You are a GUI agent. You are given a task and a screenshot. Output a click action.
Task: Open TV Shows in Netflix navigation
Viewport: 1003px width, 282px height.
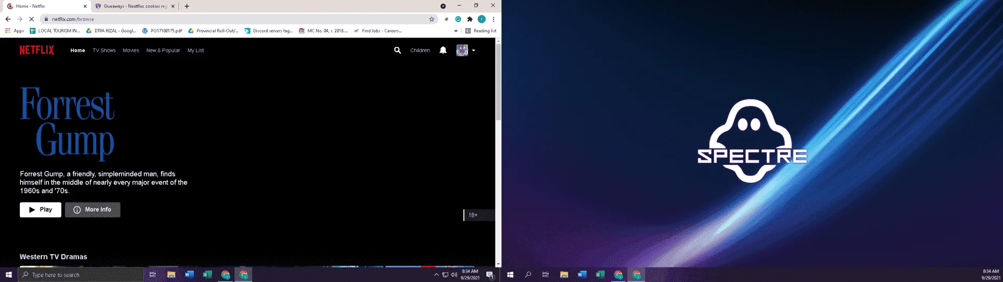(104, 51)
